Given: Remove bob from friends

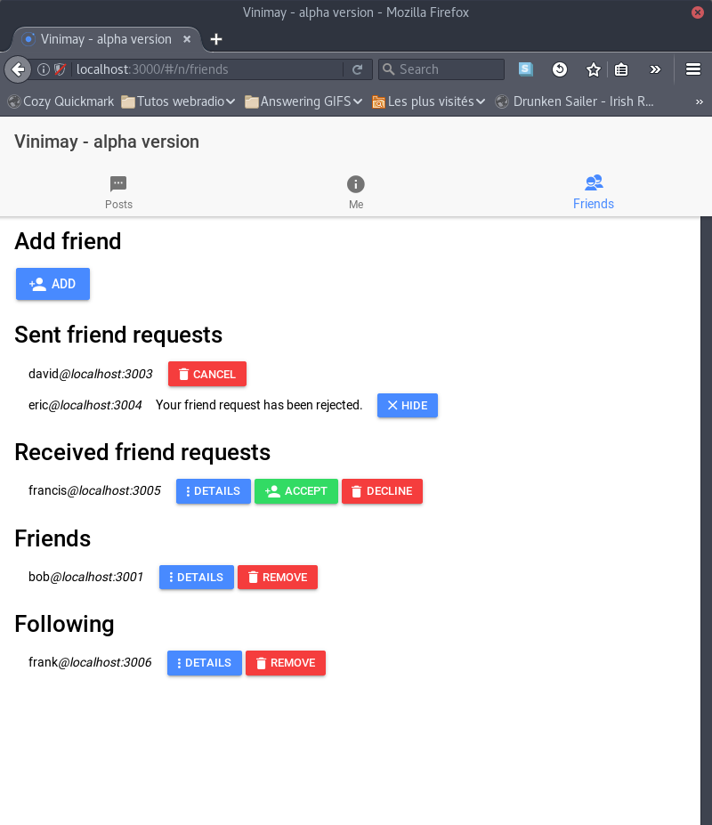Looking at the screenshot, I should [277, 578].
